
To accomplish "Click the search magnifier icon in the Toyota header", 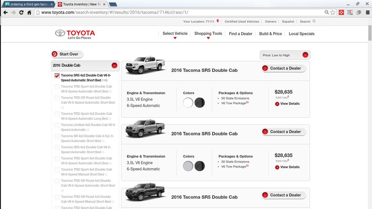I will (x=314, y=21).
